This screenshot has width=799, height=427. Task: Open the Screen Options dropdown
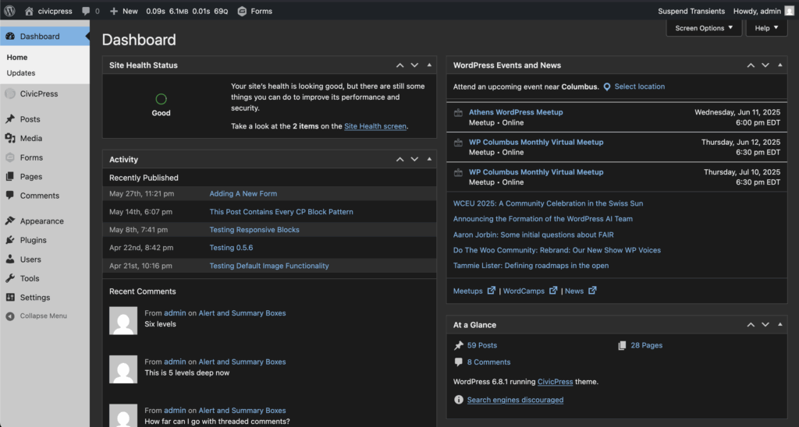[704, 28]
